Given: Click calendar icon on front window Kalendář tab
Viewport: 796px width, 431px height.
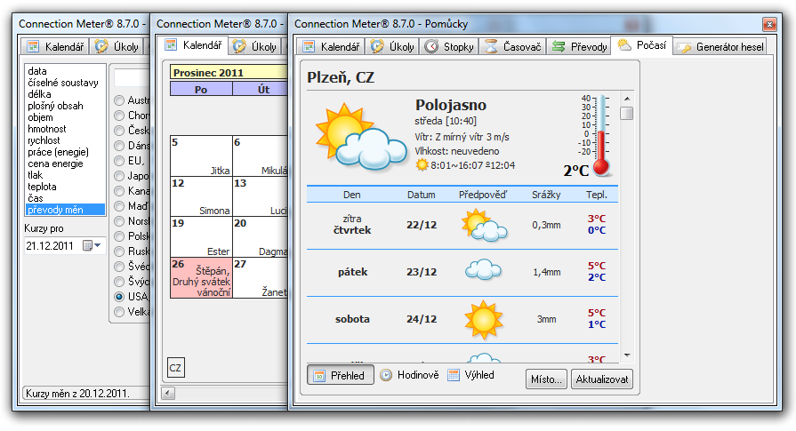Looking at the screenshot, I should 308,46.
